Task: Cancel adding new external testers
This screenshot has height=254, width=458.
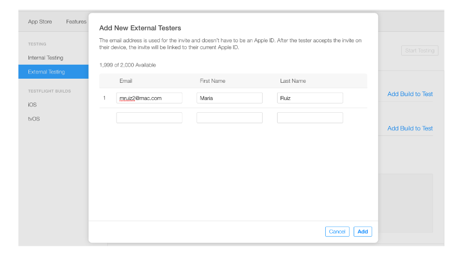Action: coord(337,231)
